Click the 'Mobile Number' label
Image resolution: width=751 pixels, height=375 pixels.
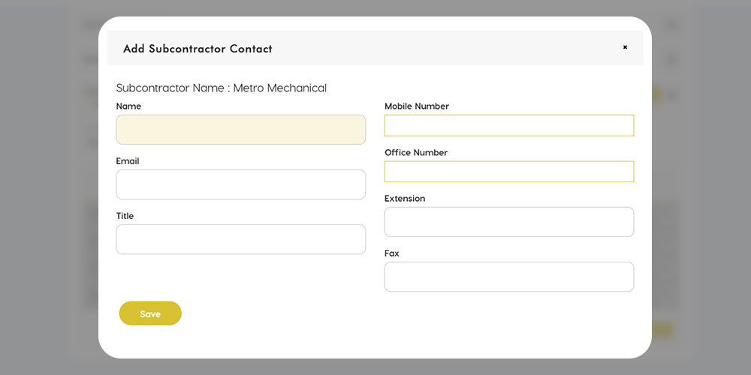(x=417, y=106)
